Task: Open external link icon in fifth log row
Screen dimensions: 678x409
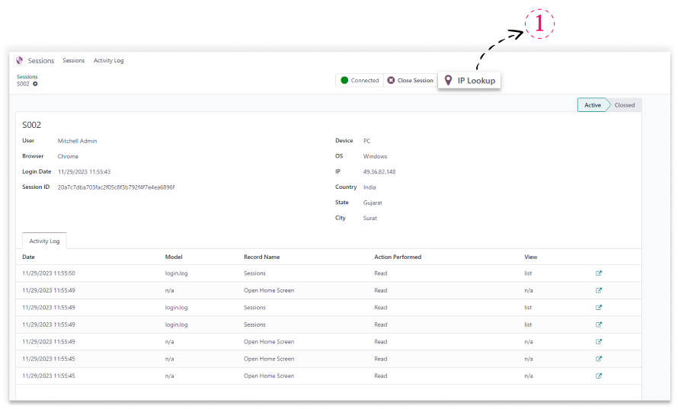Action: [599, 342]
